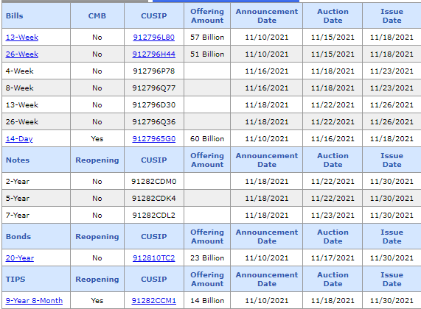Select the 912796P78 CUSIP cell
Viewport: 421px width, 309px height.
click(x=154, y=71)
